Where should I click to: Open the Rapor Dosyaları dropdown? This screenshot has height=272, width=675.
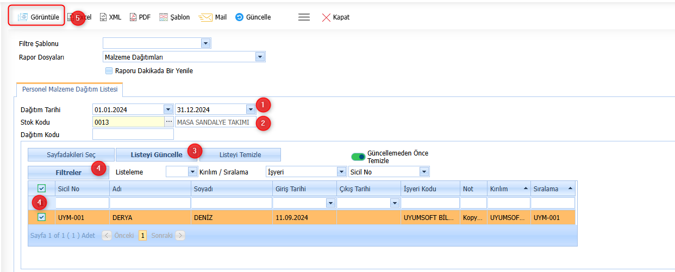tap(260, 57)
